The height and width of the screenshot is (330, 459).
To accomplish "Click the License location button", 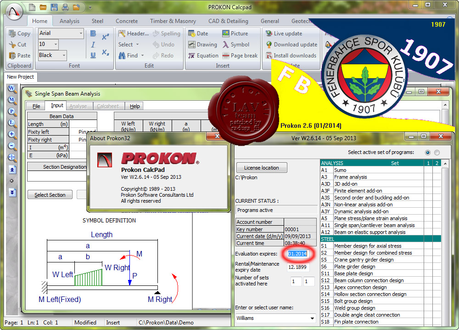I will pos(262,168).
